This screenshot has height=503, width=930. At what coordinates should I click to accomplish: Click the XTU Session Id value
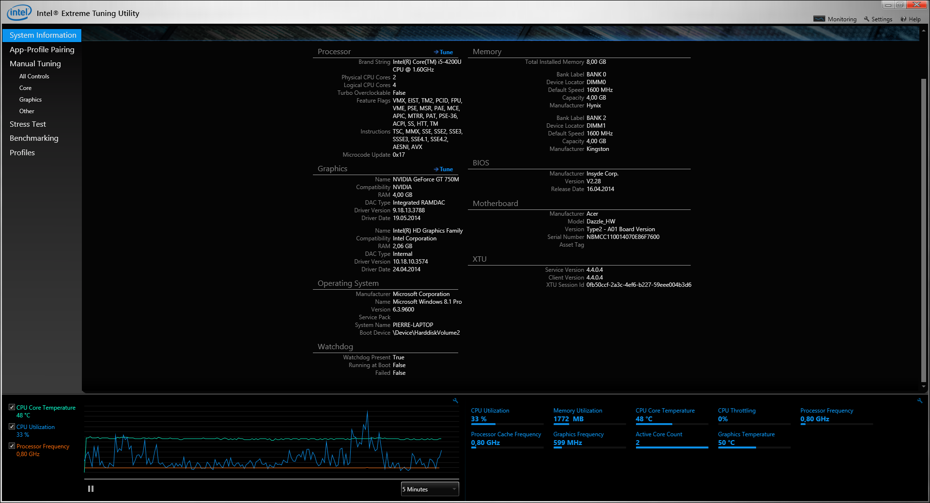click(639, 285)
